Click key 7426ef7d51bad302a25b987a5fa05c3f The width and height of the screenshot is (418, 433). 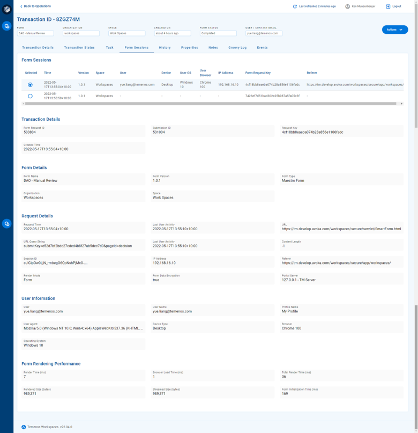(x=272, y=96)
